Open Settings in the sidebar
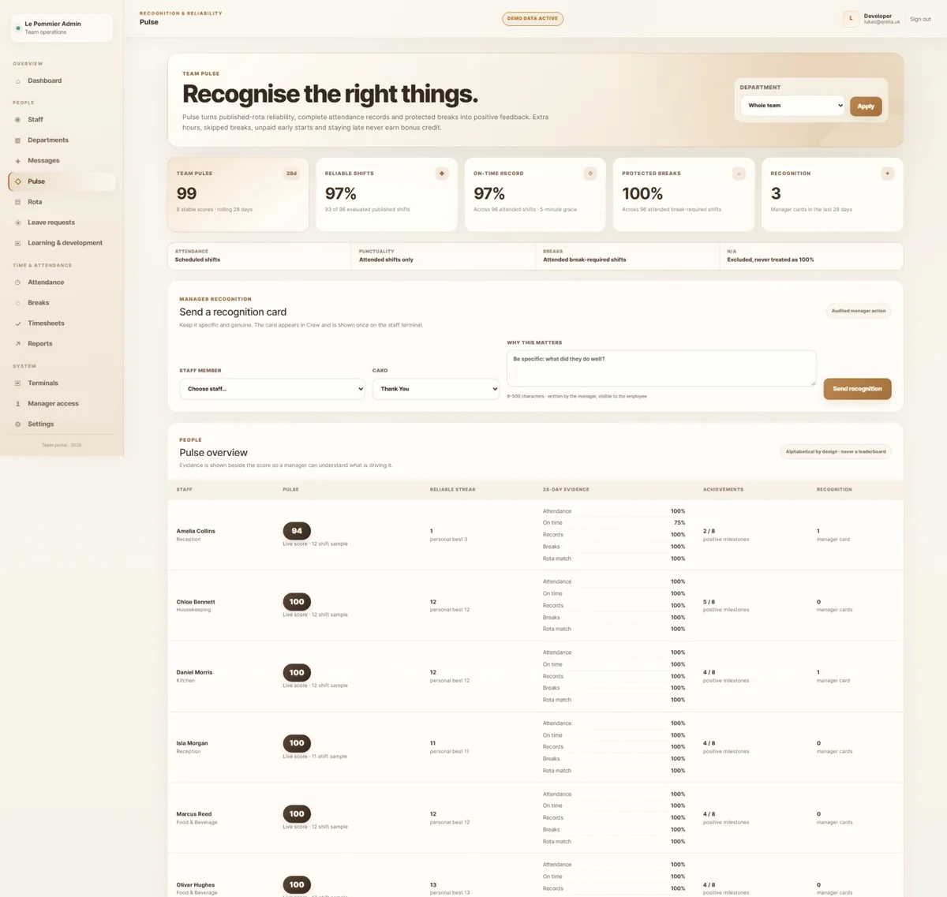 pos(41,424)
